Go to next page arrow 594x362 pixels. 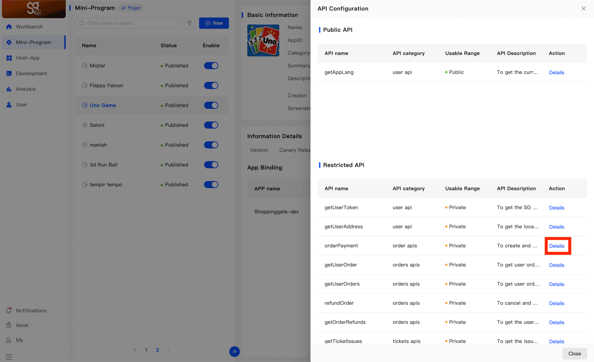pyautogui.click(x=169, y=350)
